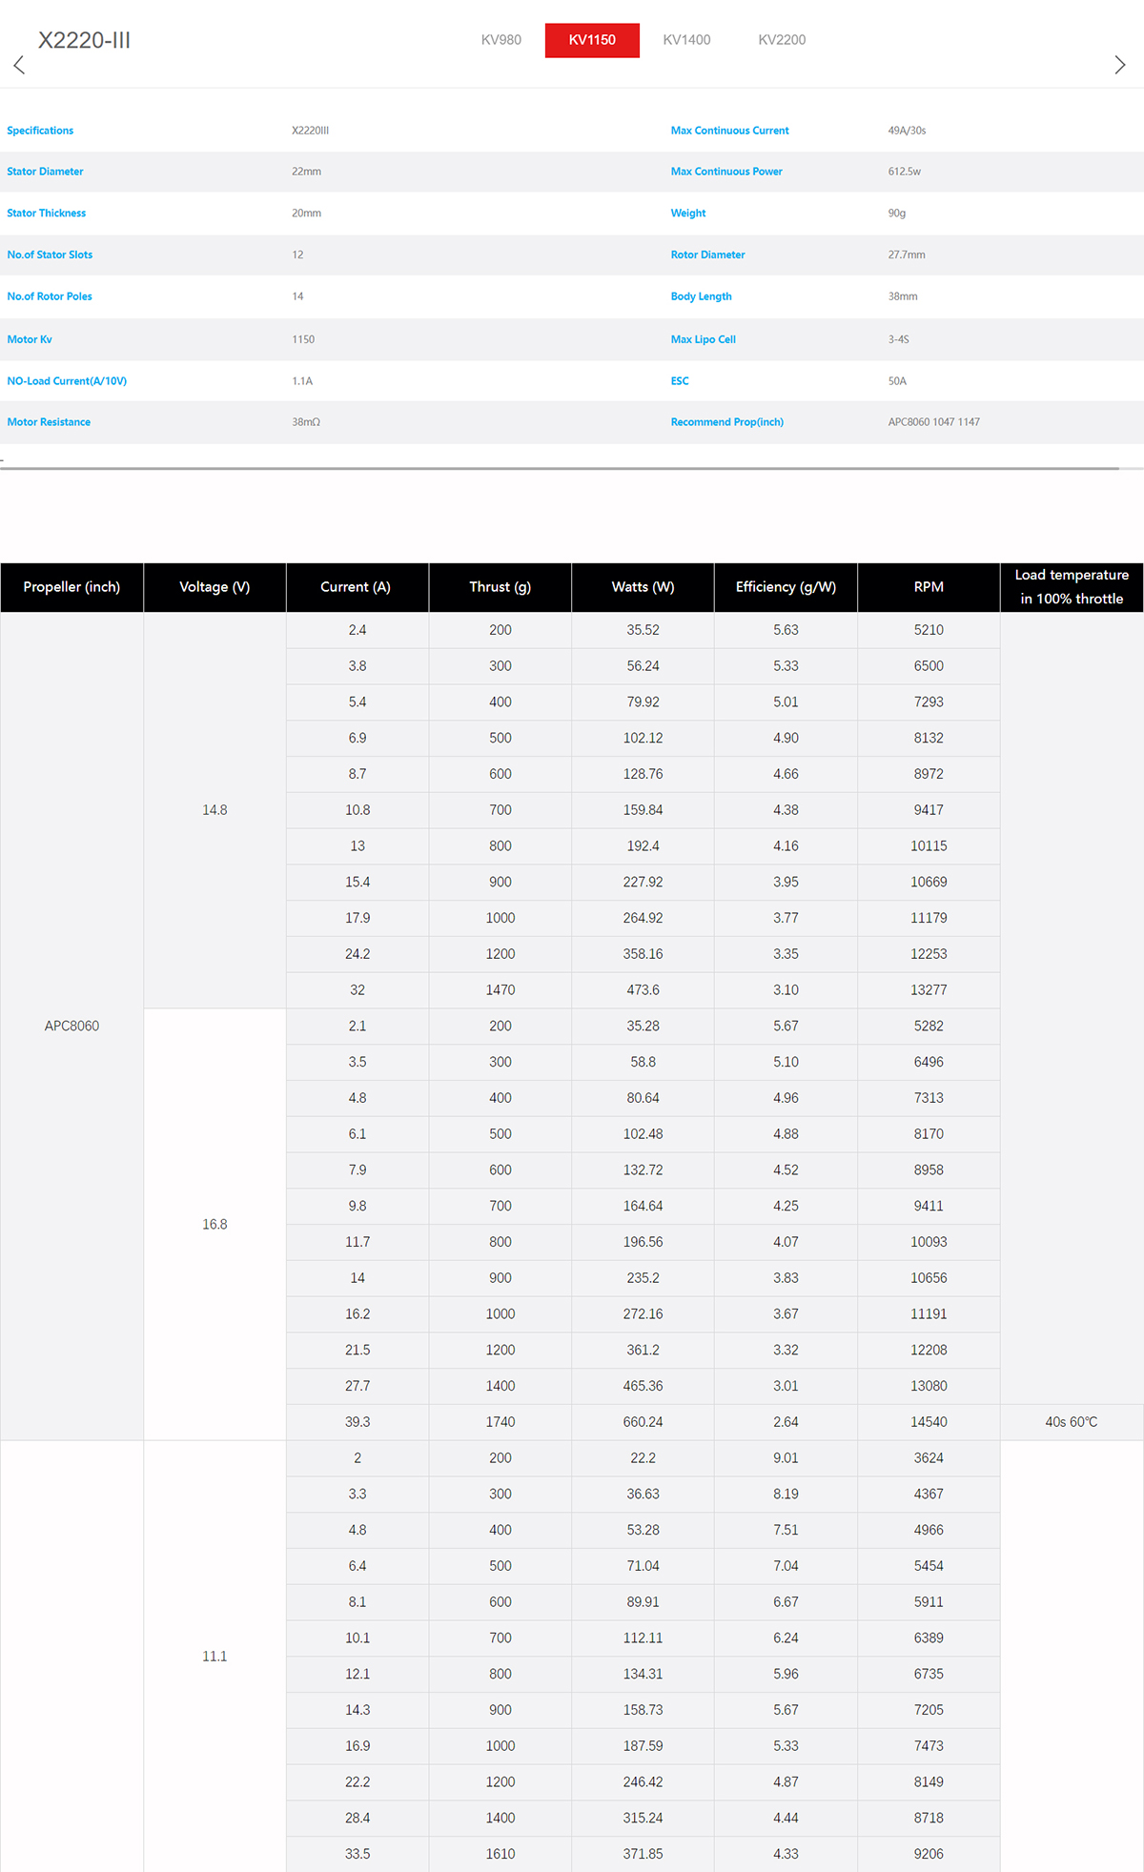Select the Motor Resistance label
This screenshot has height=1872, width=1144.
pyautogui.click(x=49, y=422)
